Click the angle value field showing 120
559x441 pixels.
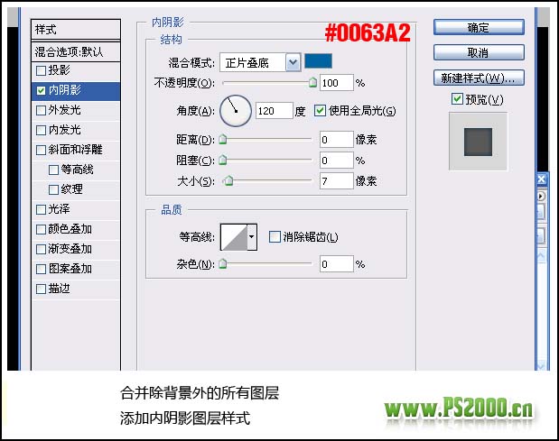[275, 111]
